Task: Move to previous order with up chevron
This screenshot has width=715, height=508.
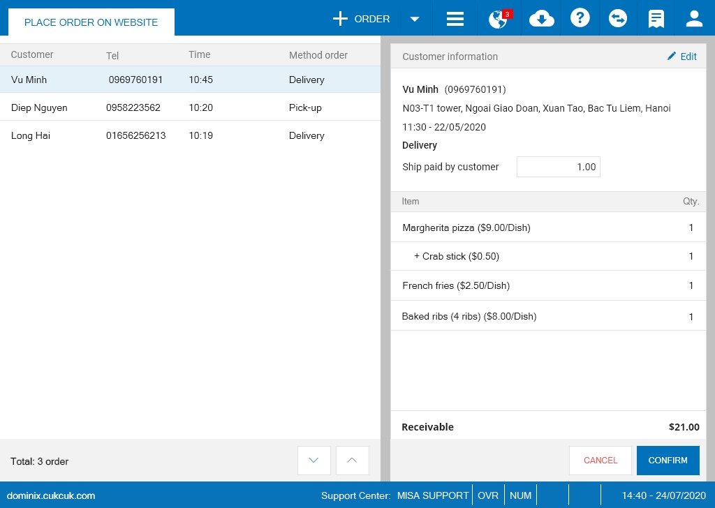Action: (x=352, y=461)
